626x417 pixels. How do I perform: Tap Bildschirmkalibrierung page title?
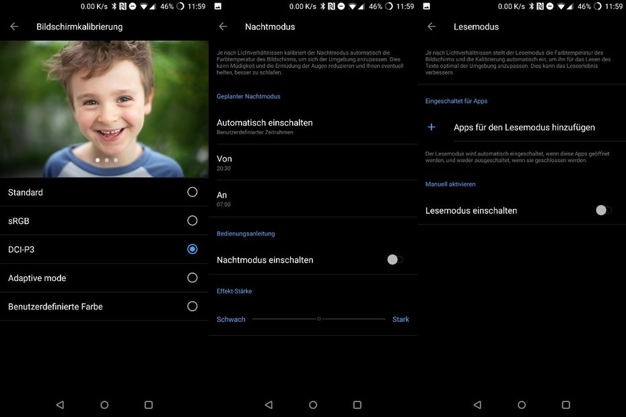pyautogui.click(x=79, y=27)
